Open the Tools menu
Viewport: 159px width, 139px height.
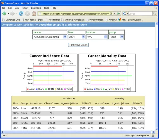click(x=46, y=8)
